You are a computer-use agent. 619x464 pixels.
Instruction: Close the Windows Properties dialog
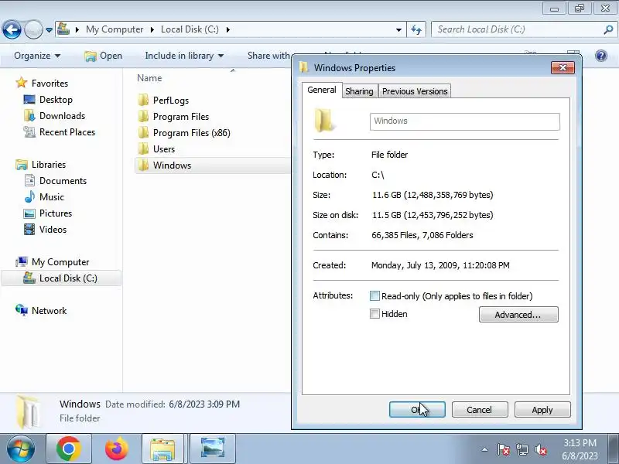coord(563,68)
